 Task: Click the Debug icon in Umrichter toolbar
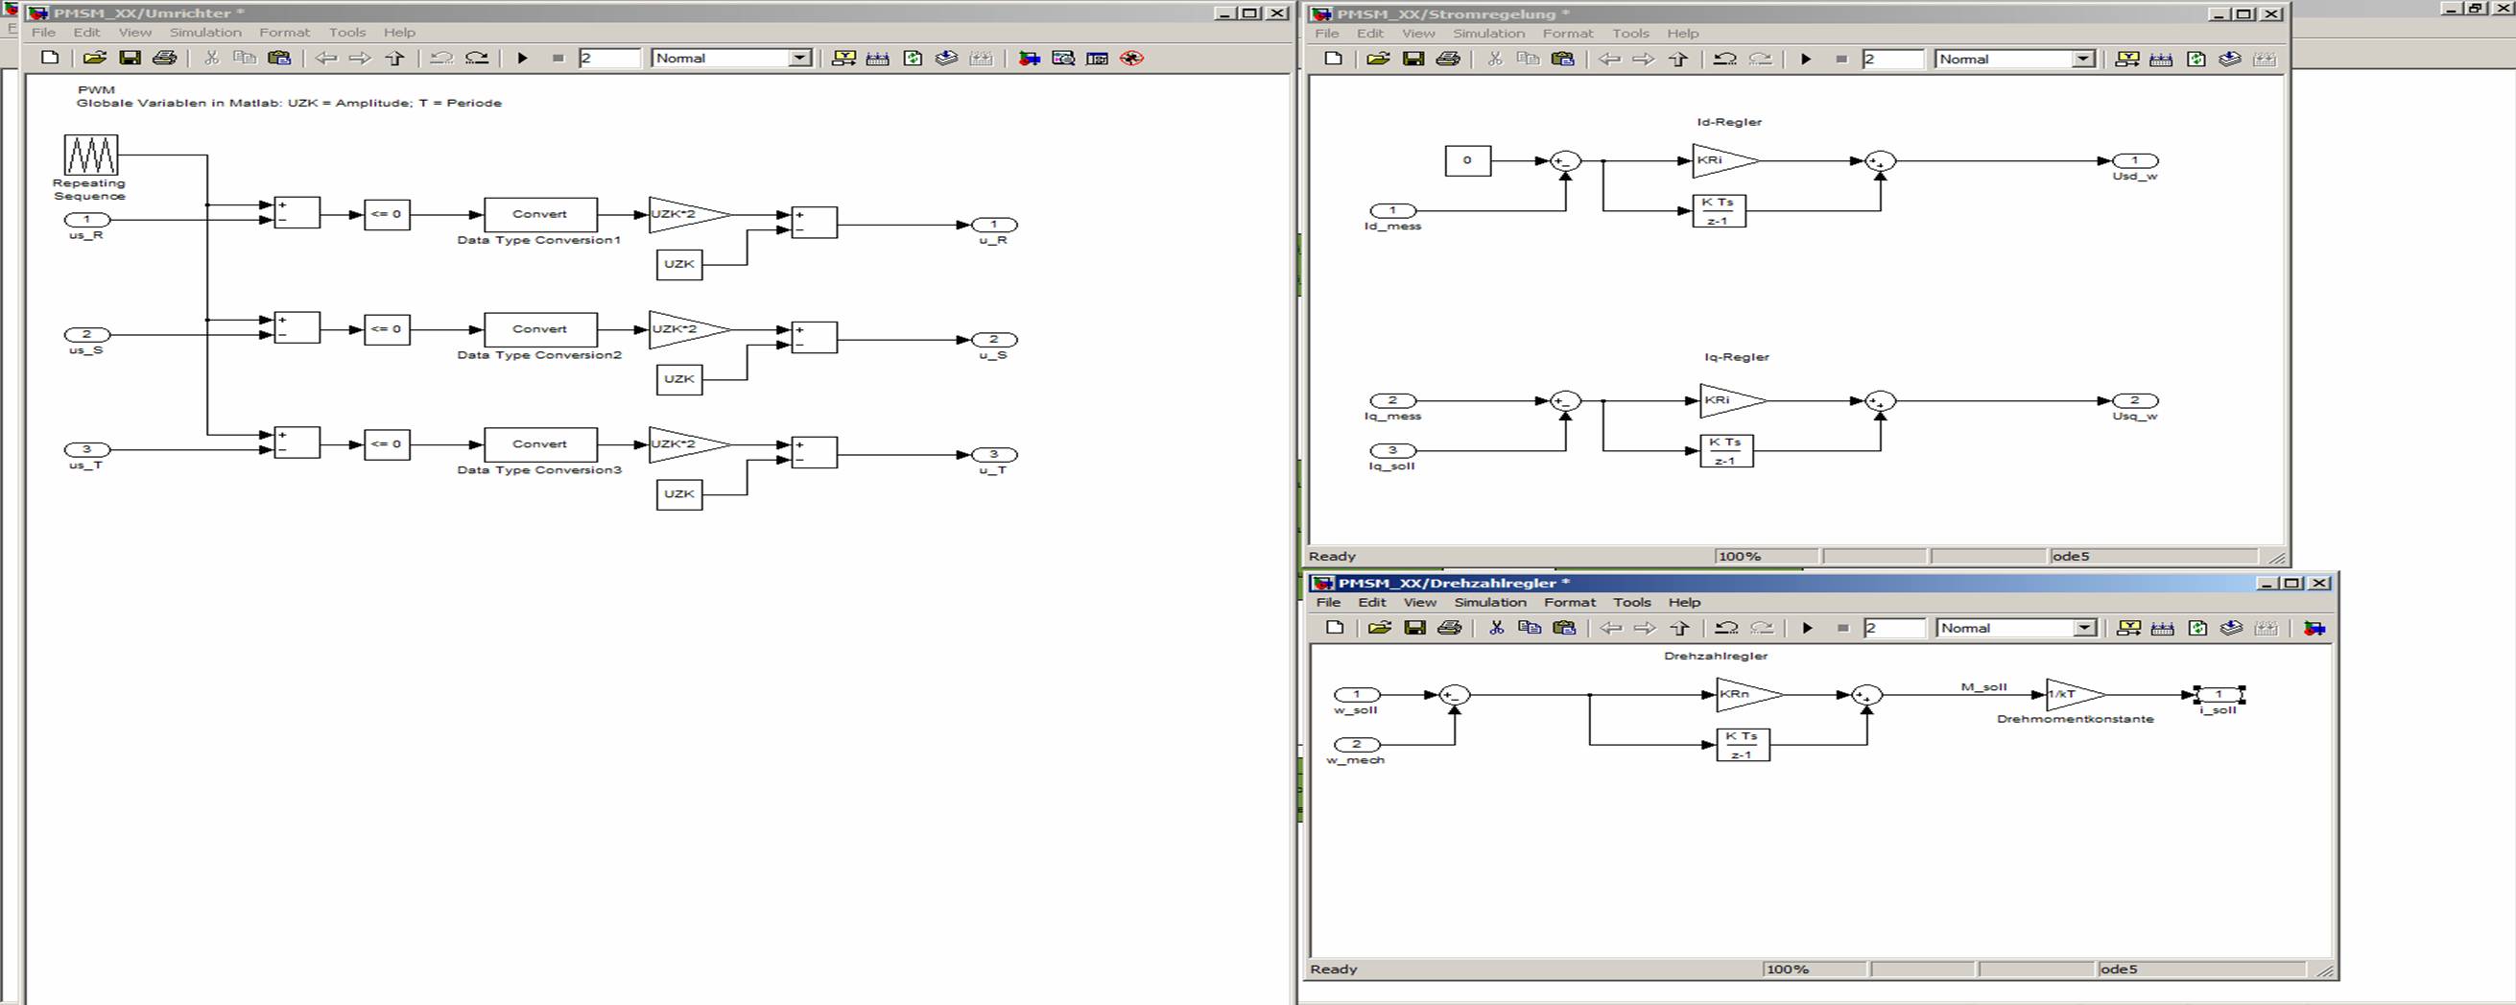pos(1131,59)
